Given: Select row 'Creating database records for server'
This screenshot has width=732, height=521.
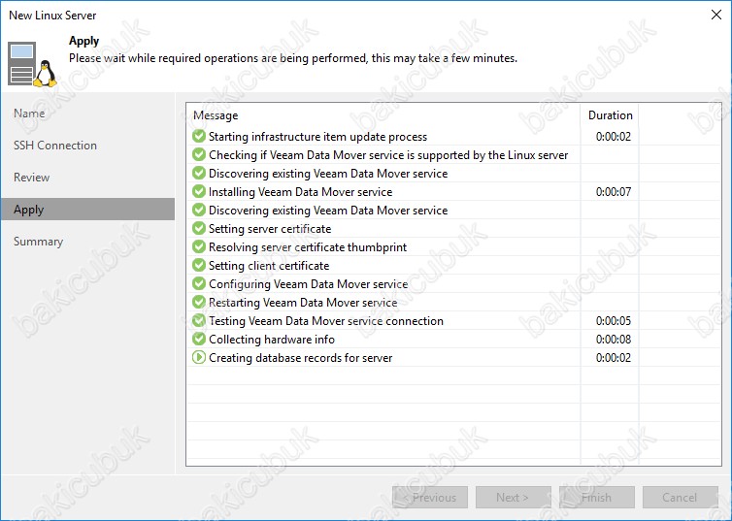Looking at the screenshot, I should click(453, 358).
